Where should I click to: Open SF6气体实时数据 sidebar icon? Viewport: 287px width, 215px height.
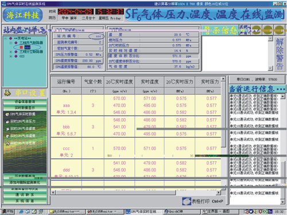click(7, 114)
